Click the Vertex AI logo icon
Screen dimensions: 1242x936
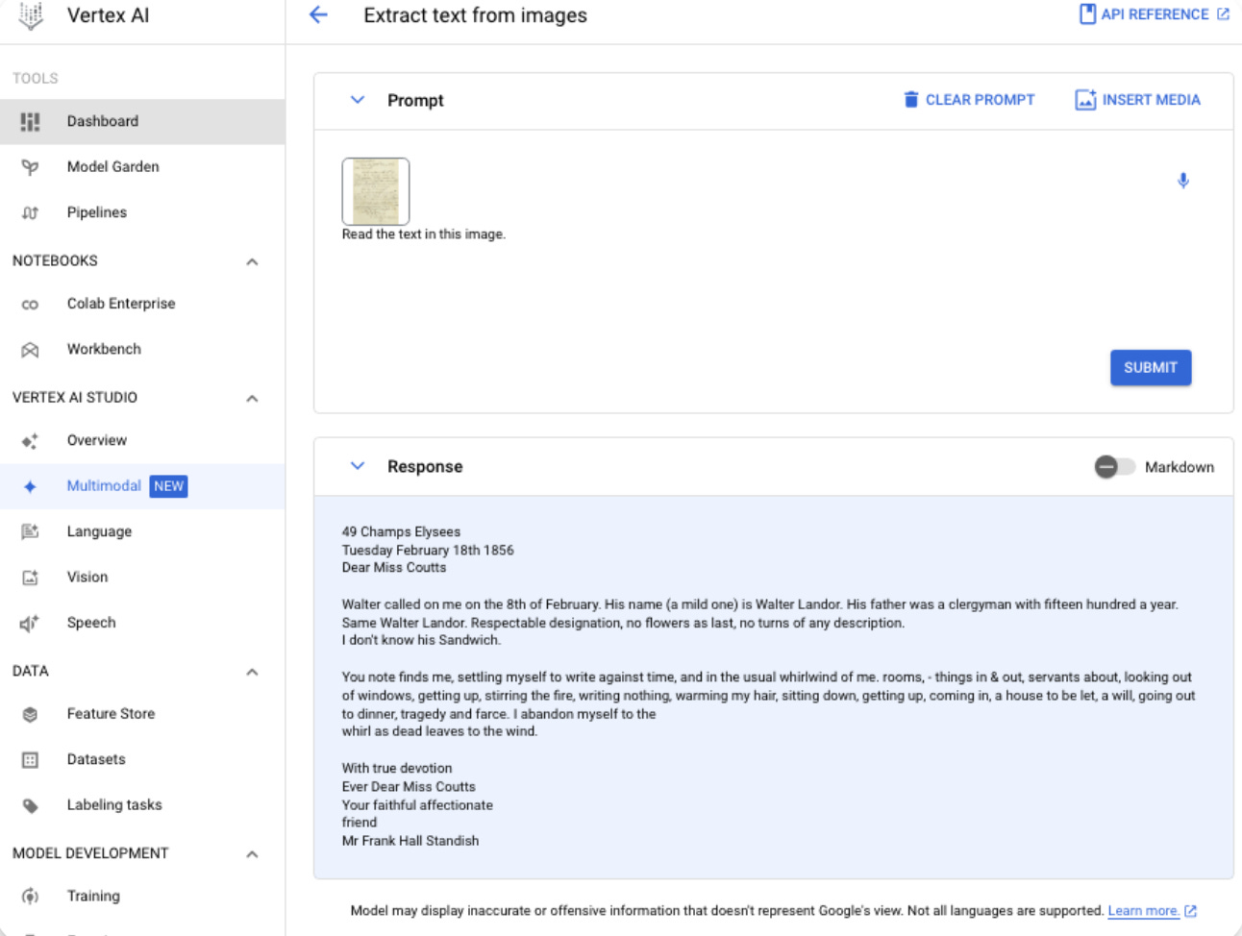point(31,15)
